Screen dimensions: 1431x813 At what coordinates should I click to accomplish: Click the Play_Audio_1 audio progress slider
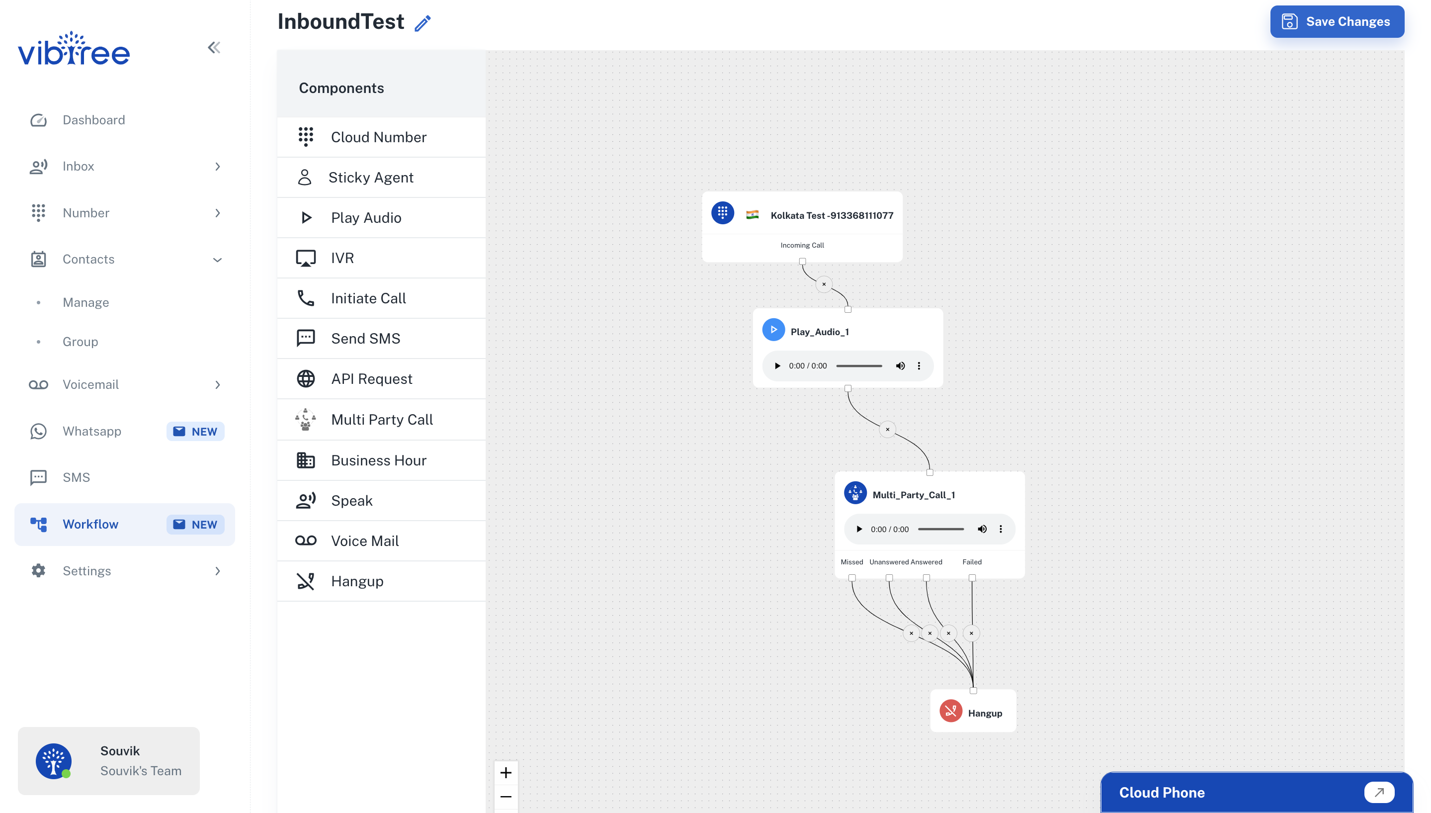coord(859,366)
